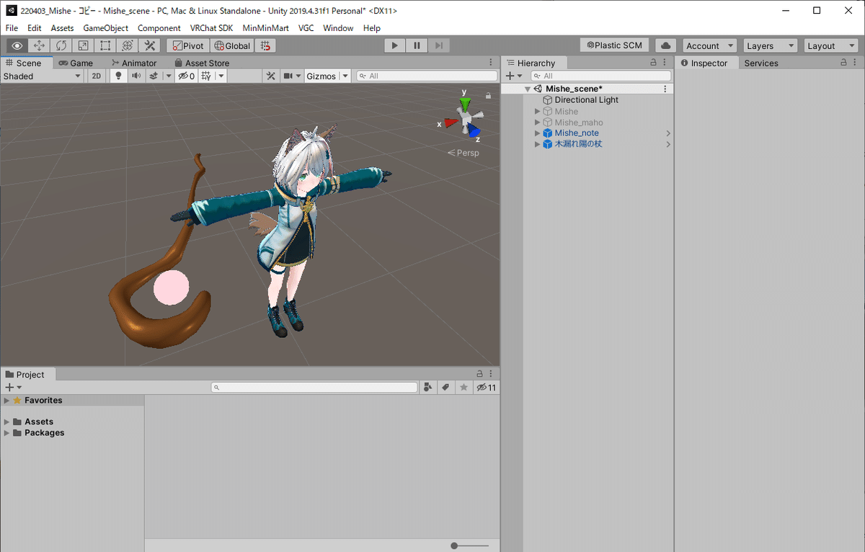Image resolution: width=865 pixels, height=552 pixels.
Task: Open Scene view component tools icon
Action: [271, 76]
